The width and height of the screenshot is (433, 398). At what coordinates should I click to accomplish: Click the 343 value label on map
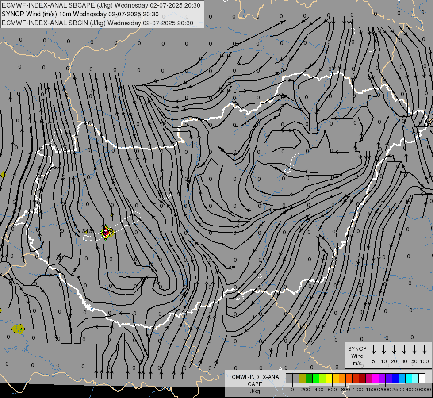click(x=87, y=231)
